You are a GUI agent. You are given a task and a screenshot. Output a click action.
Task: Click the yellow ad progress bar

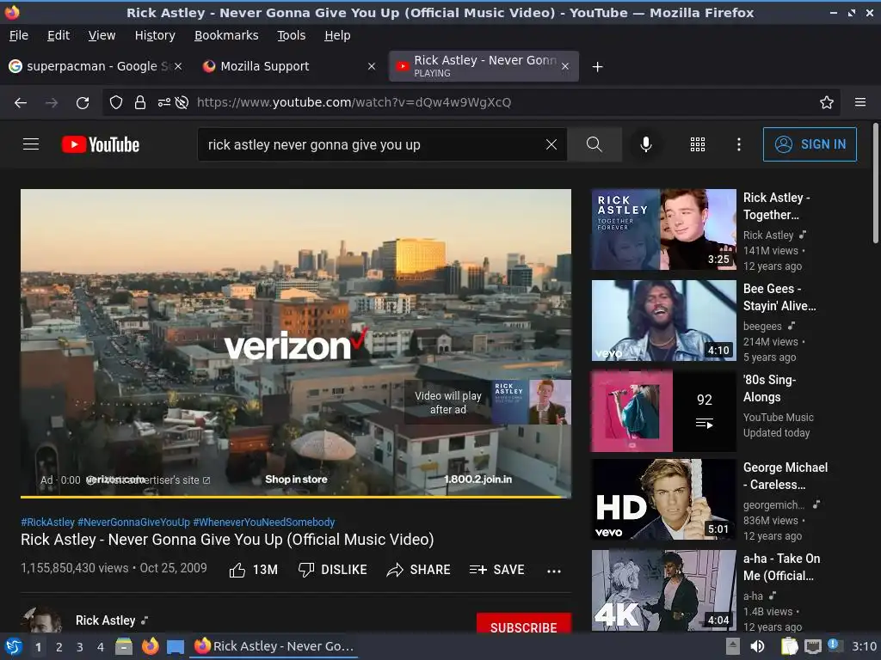296,497
